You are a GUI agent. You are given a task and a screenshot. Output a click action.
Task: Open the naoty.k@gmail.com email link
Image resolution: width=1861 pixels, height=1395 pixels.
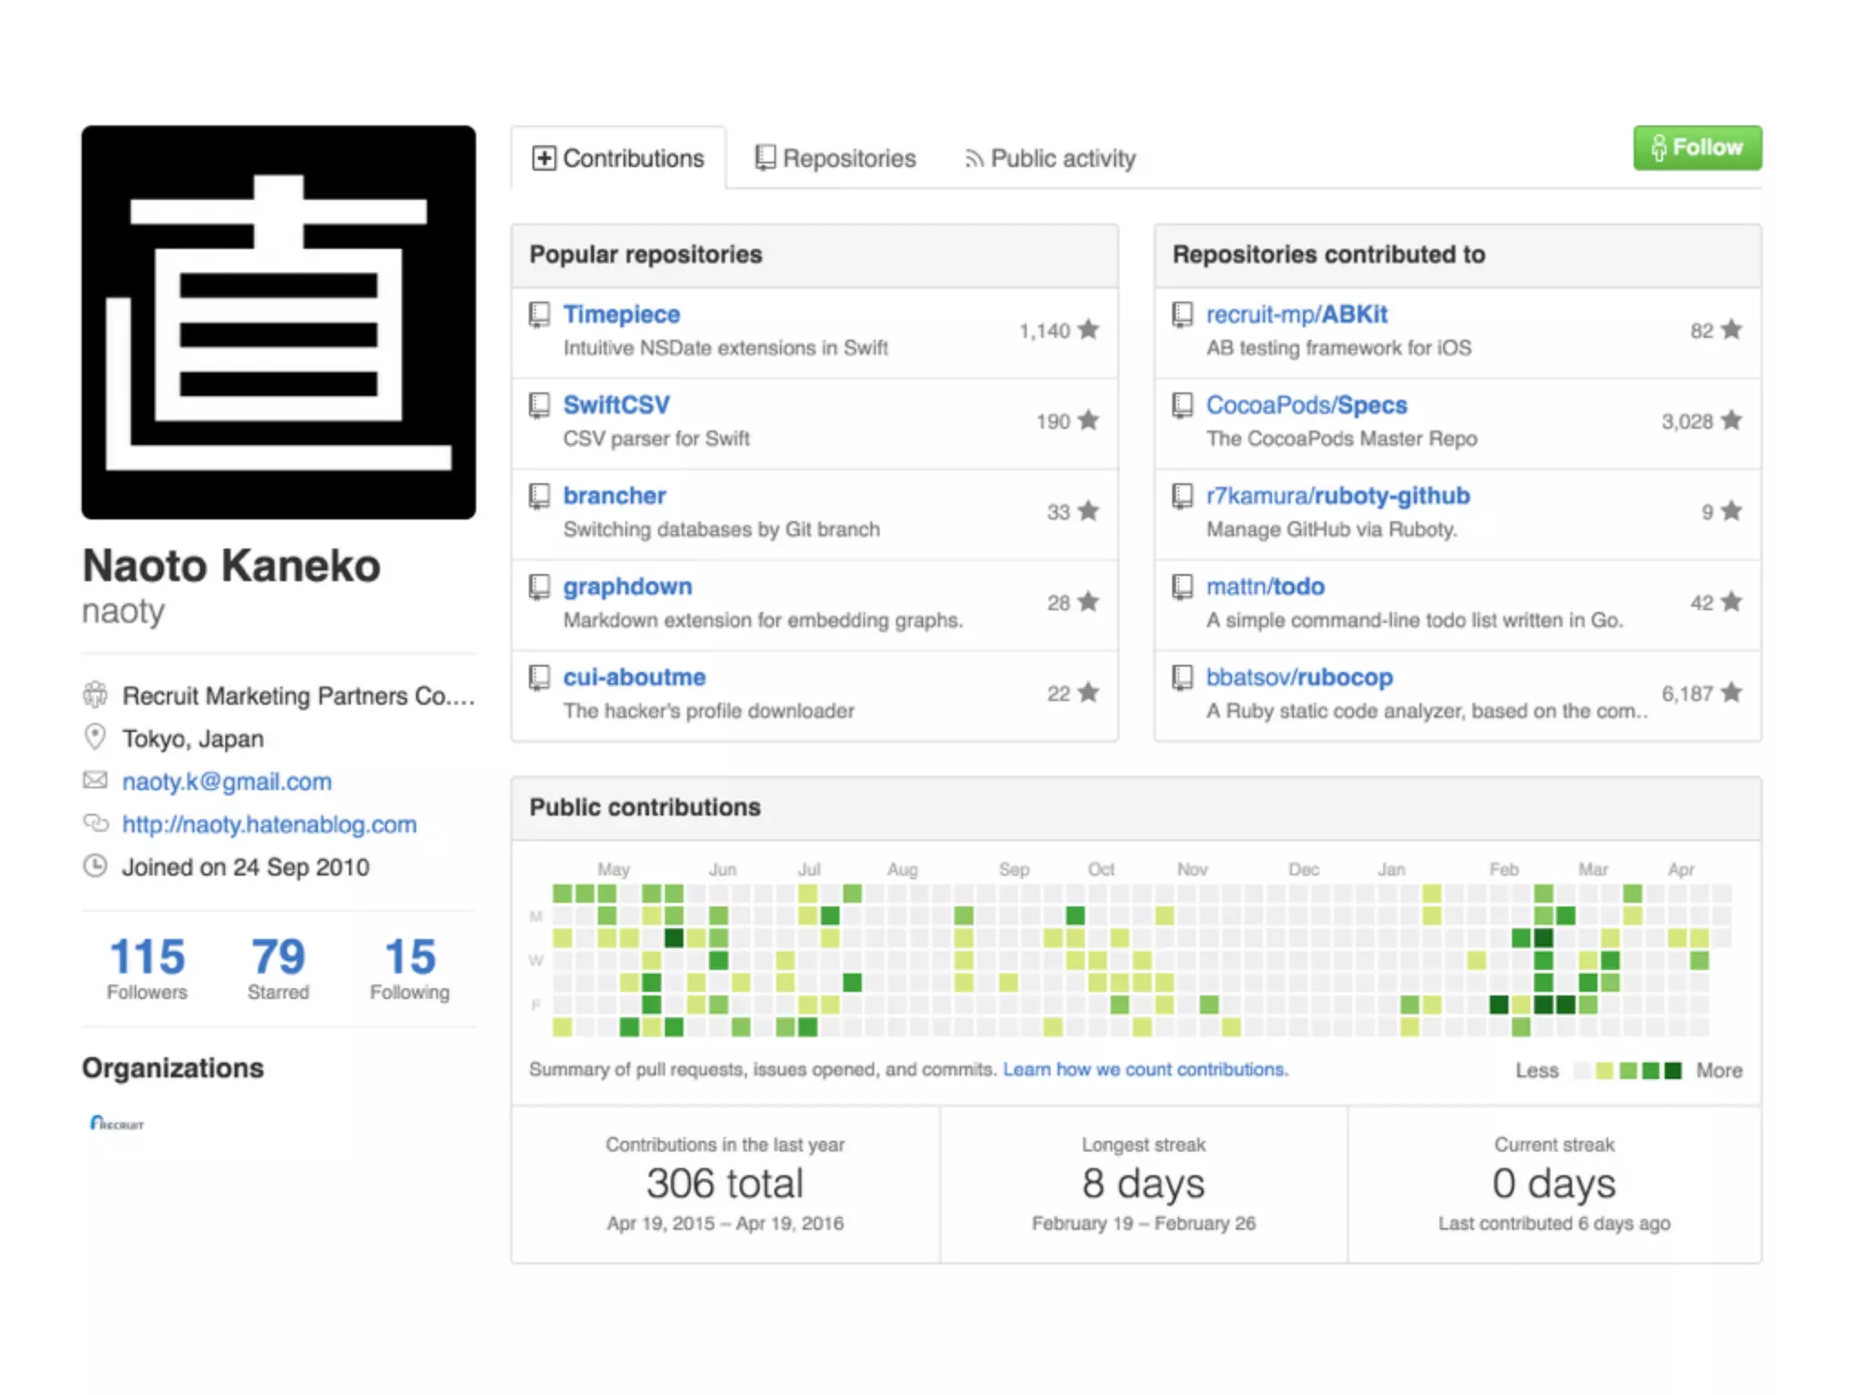(x=227, y=781)
